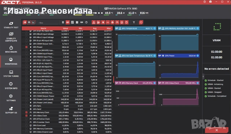Click the sensor Filter text field

click(x=48, y=23)
